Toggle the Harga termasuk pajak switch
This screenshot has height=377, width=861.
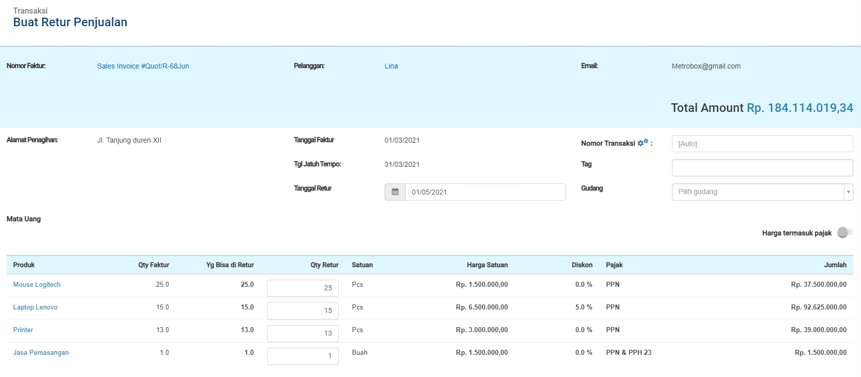[x=845, y=232]
